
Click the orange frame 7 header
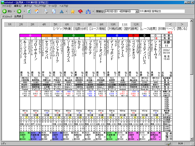point(52,35)
